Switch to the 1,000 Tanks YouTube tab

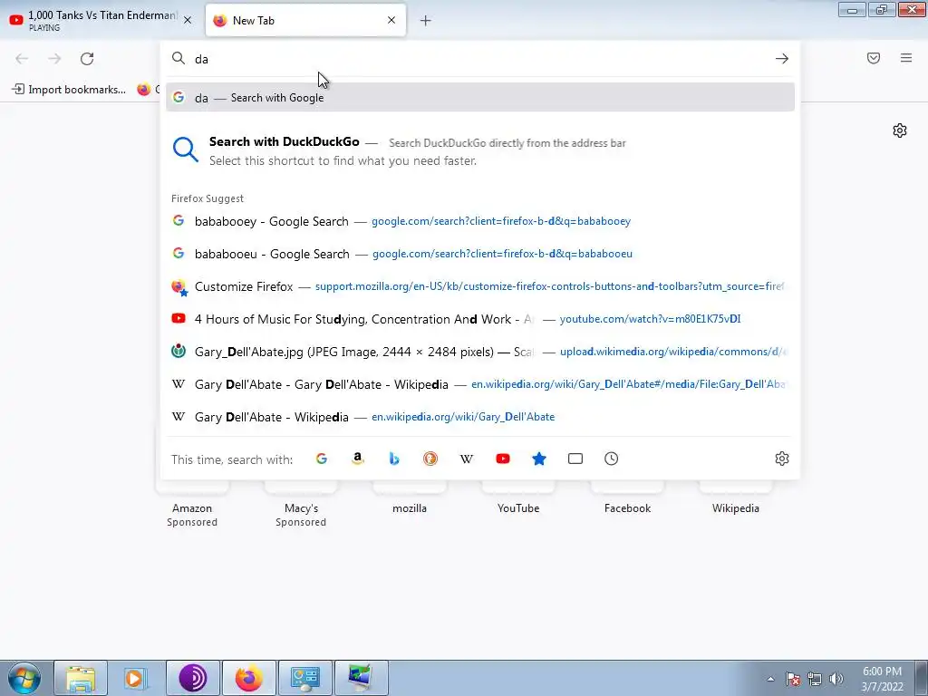coord(101,20)
